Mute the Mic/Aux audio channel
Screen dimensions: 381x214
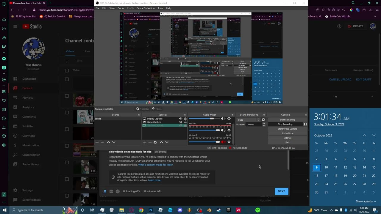coord(223,130)
